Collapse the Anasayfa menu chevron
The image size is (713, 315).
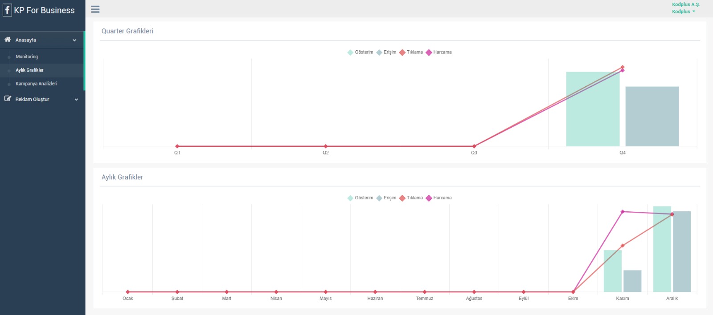tap(74, 40)
